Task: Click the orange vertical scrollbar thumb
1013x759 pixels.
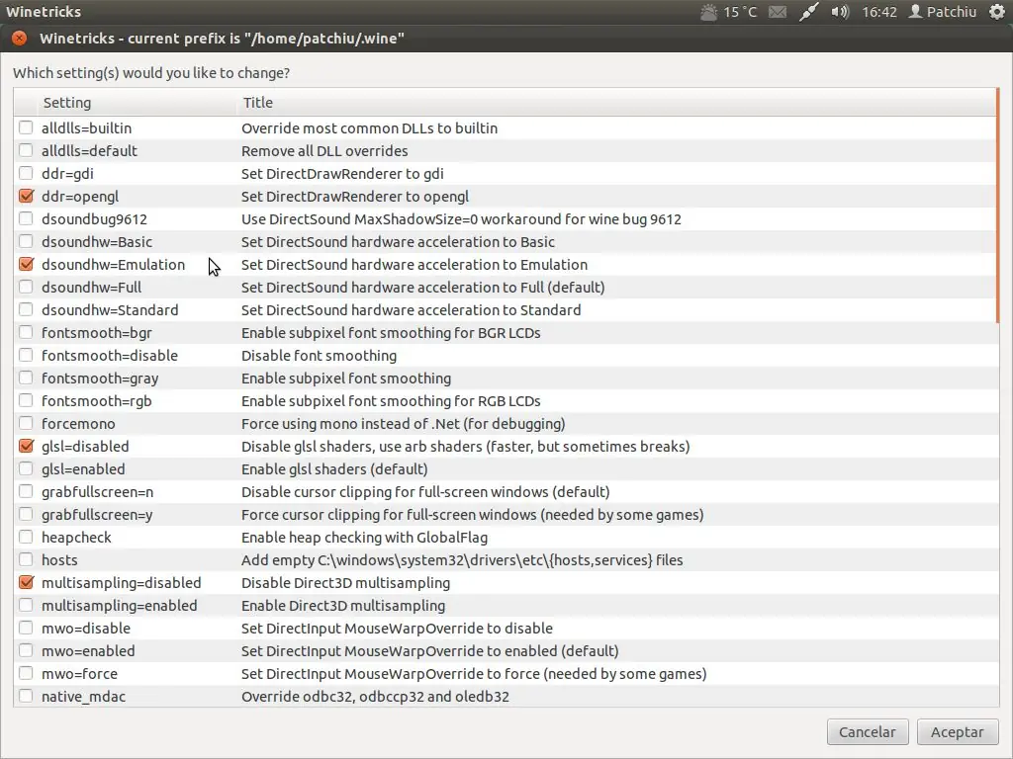Action: (x=997, y=206)
